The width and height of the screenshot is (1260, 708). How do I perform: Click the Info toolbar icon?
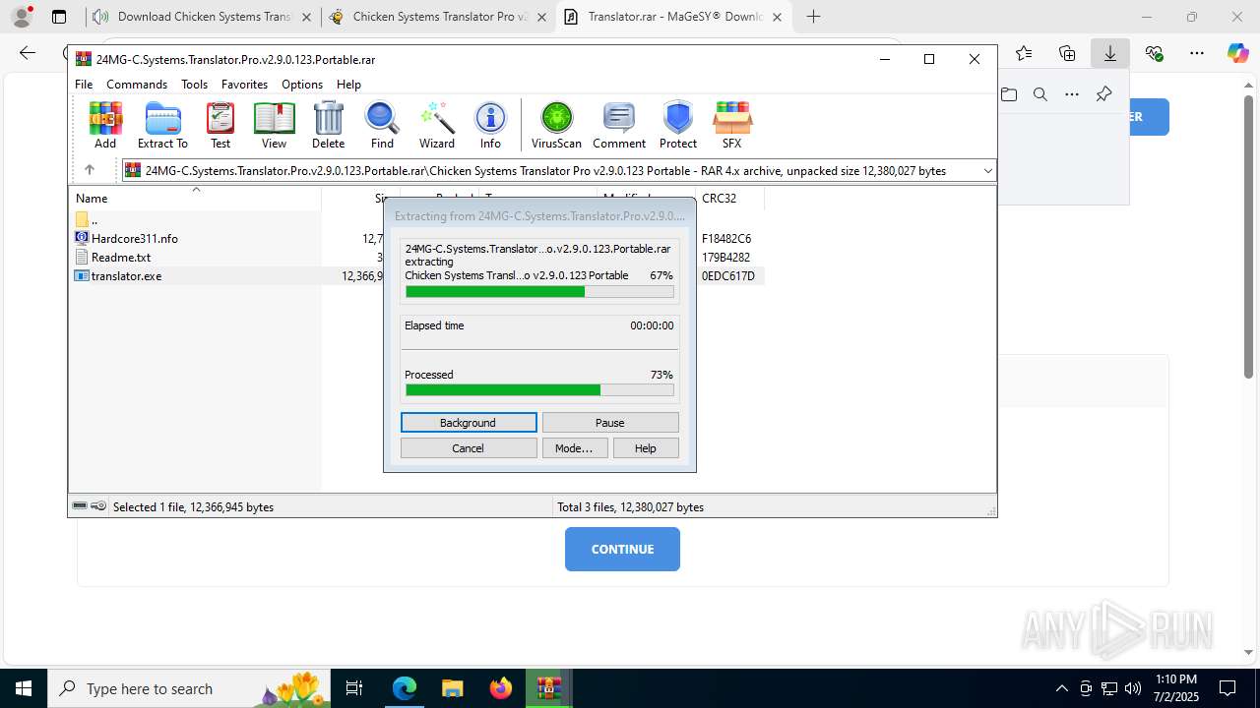(x=490, y=125)
